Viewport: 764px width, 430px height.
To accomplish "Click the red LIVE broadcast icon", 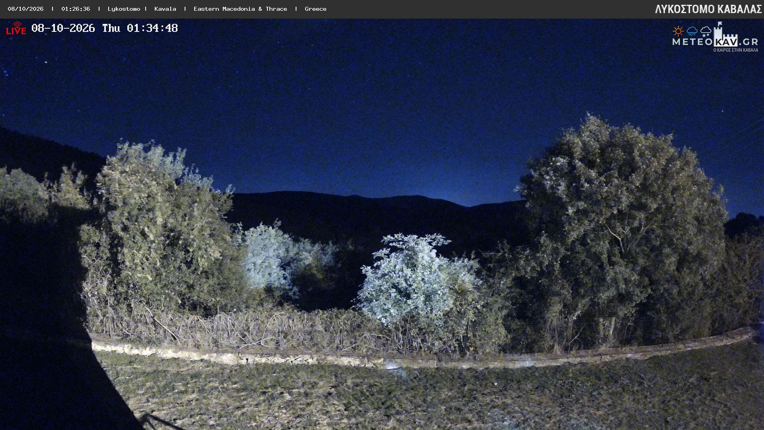I will tap(16, 28).
